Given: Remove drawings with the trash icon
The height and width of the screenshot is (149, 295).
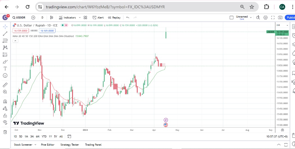Looking at the screenshot, I should (5, 132).
